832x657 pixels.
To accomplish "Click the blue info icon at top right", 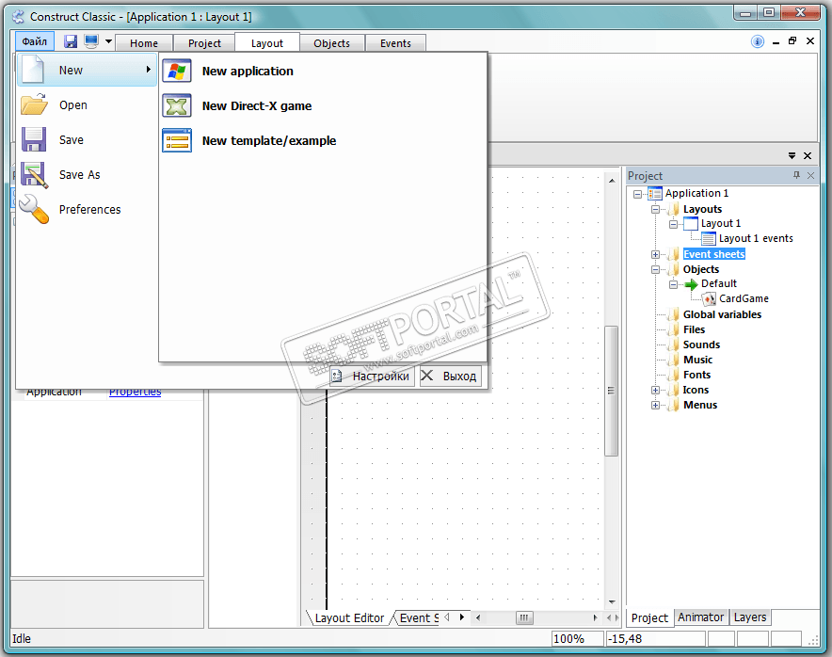I will 758,41.
